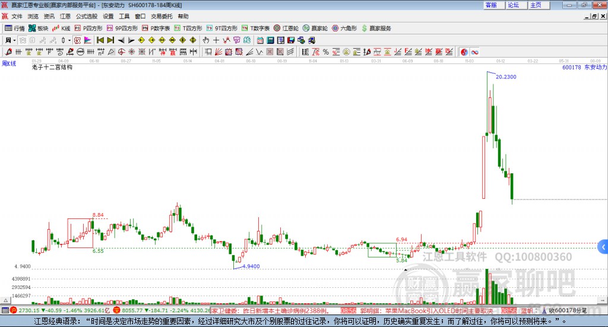Open the 公式选股 menu
The height and width of the screenshot is (327, 608).
pyautogui.click(x=86, y=16)
